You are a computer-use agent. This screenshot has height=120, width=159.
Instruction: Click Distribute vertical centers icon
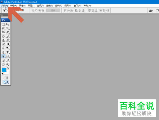pos(93,10)
